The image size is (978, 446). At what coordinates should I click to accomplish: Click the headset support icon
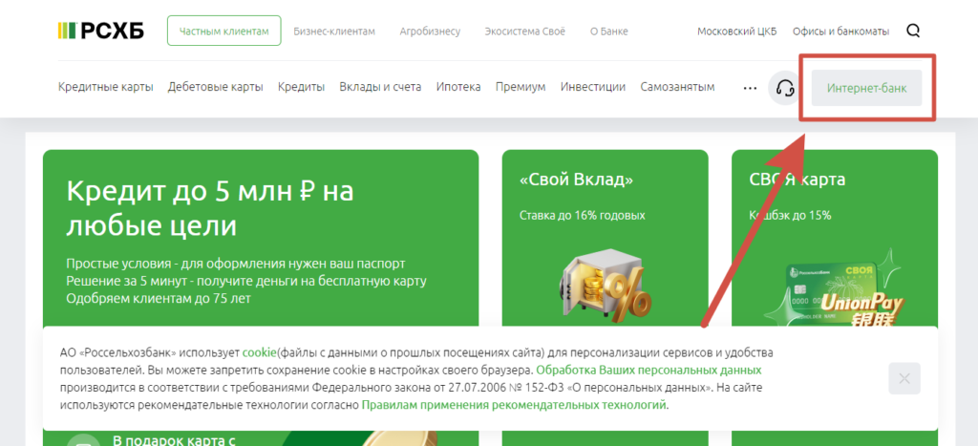coord(785,88)
